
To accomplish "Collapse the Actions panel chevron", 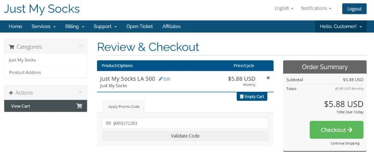I will (x=80, y=91).
